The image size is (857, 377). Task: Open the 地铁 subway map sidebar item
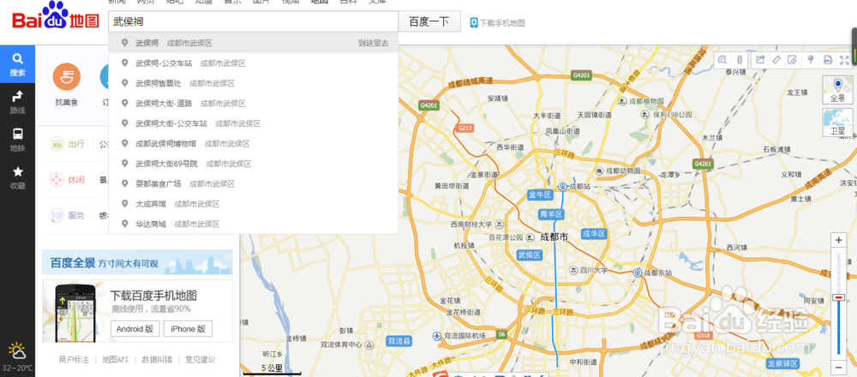pos(17,140)
